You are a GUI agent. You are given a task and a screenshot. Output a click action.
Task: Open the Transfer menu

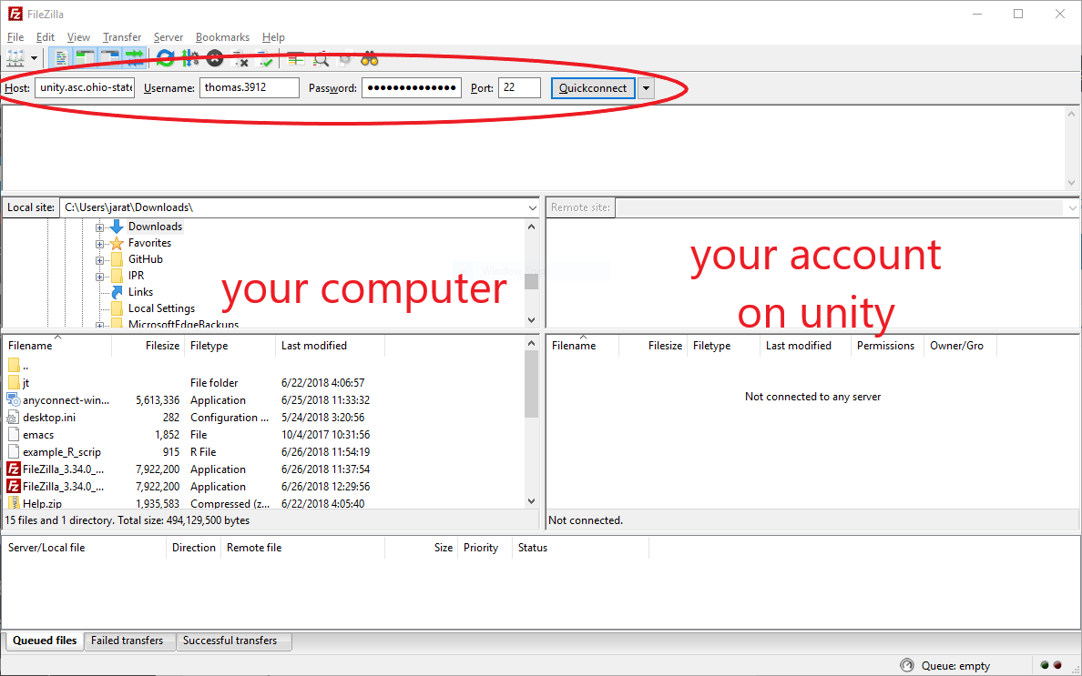(122, 37)
